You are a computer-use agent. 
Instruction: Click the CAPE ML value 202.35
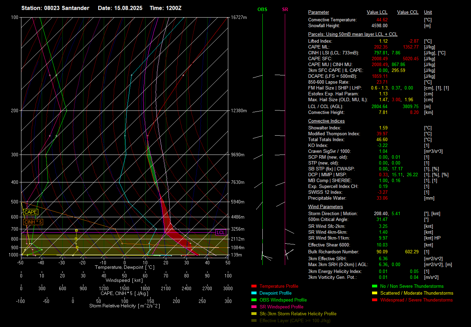click(381, 47)
